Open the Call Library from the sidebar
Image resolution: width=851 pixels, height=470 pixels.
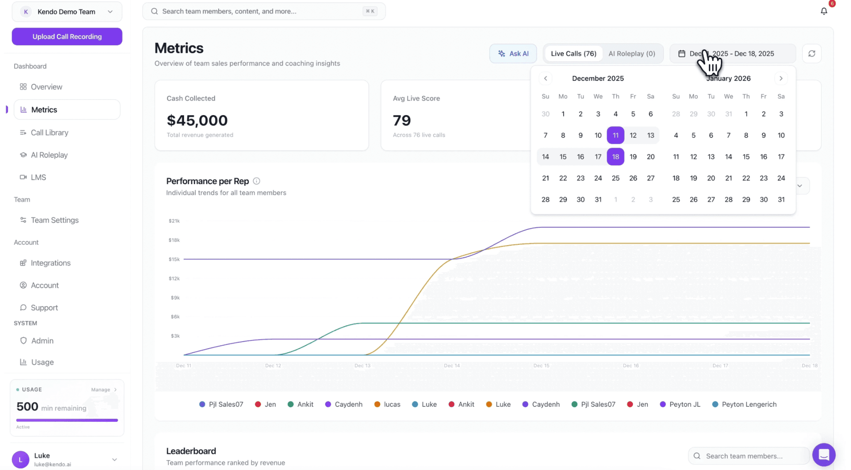point(49,132)
